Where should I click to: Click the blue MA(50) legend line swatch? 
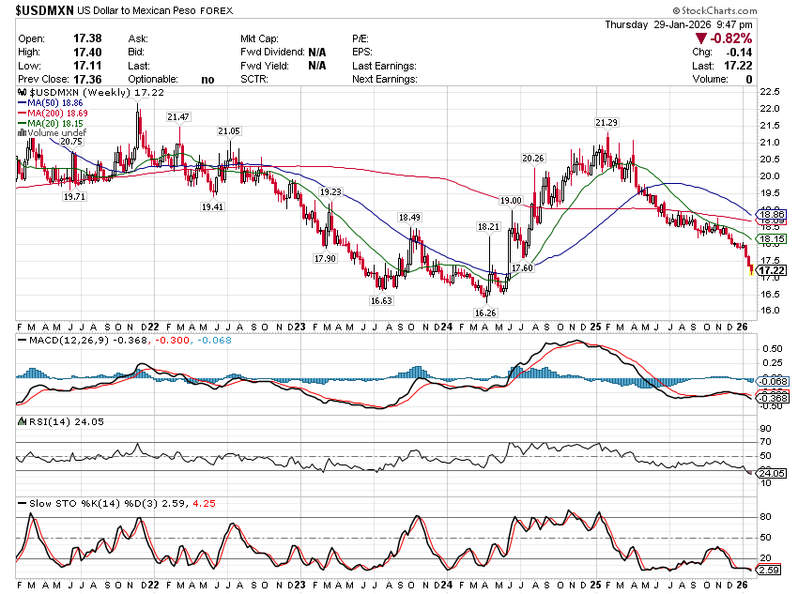tap(22, 103)
